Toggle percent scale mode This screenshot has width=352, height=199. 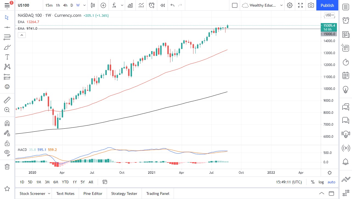click(312, 182)
